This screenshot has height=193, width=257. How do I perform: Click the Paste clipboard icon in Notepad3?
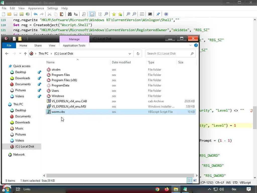click(62, 14)
